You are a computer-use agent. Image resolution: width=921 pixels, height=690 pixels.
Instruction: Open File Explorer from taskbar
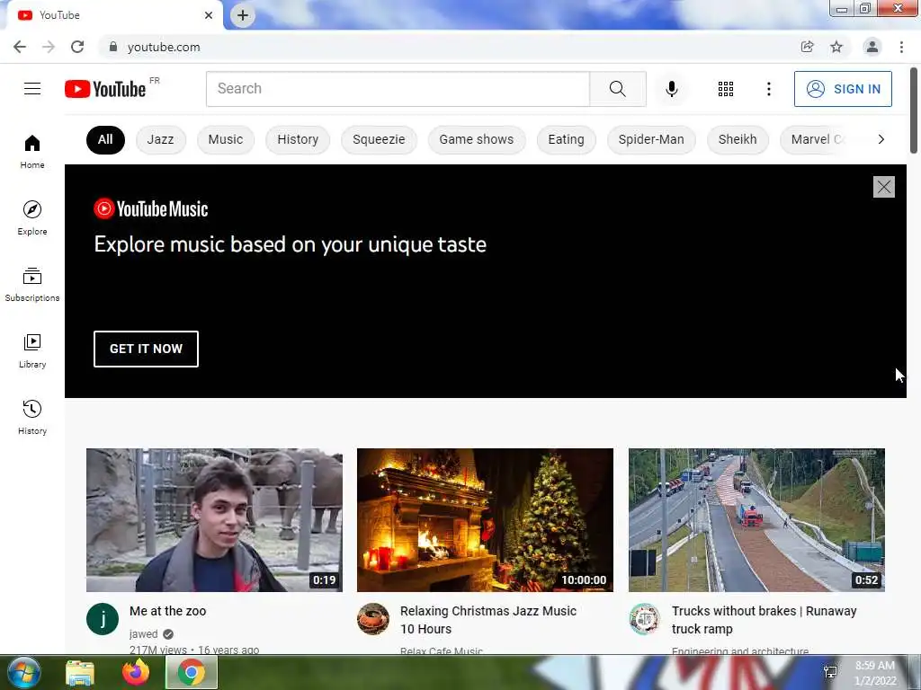(x=80, y=672)
